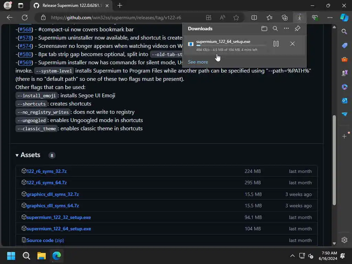
Task: Open Edge Settings and more menu
Action: tap(330, 18)
